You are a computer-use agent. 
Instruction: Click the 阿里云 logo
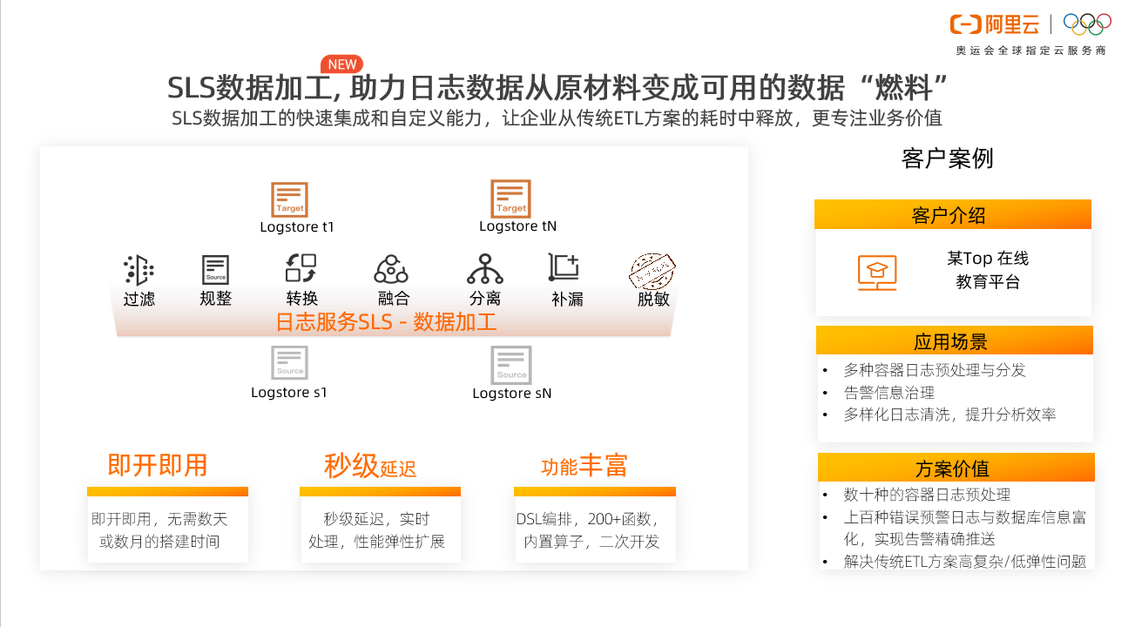click(995, 24)
